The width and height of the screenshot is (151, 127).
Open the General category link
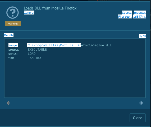(29, 13)
